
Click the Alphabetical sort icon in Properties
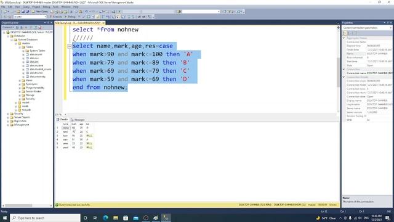(x=349, y=33)
